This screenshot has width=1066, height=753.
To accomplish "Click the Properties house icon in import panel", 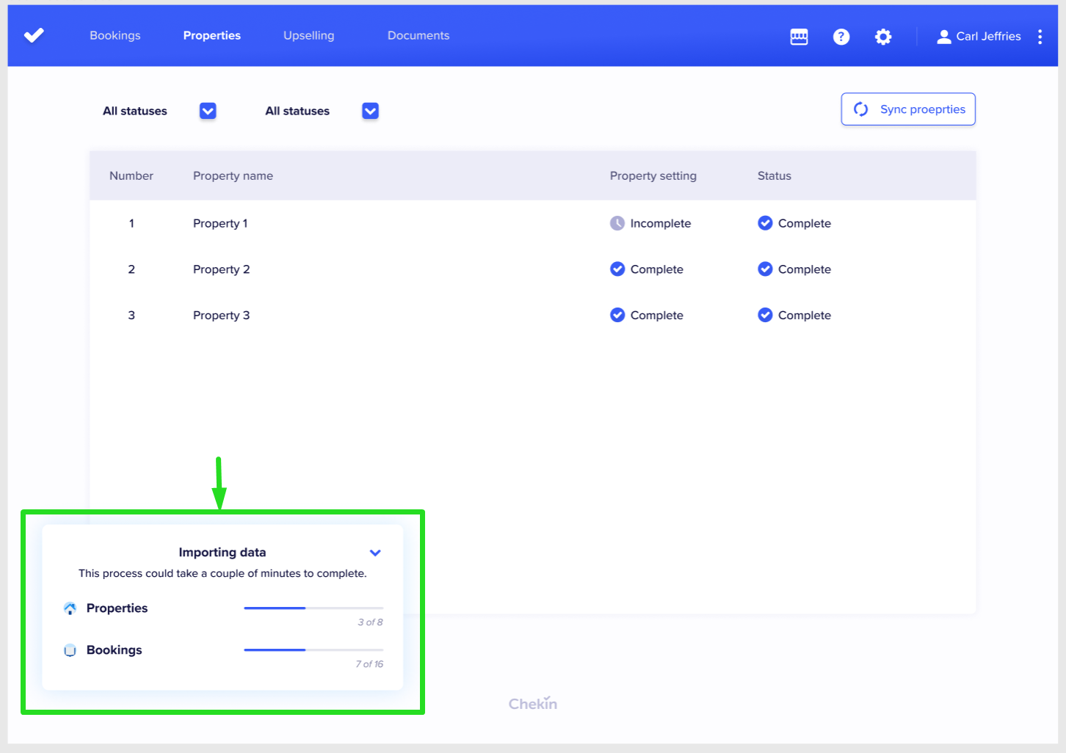I will coord(70,608).
